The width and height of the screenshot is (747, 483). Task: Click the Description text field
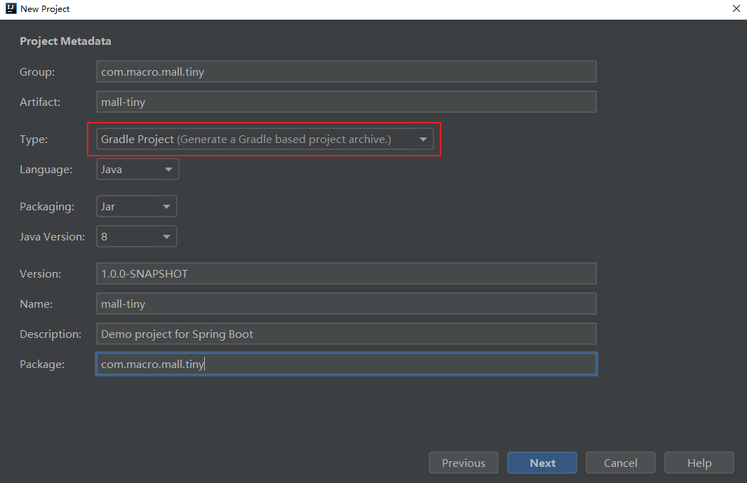(x=346, y=334)
